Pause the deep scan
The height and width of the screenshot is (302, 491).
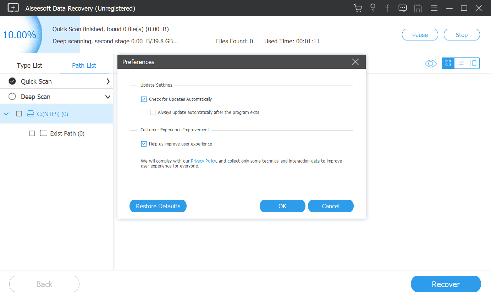(x=420, y=35)
